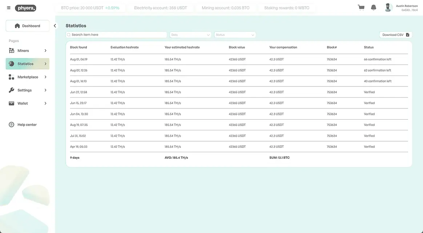Click the phyera logo
This screenshot has height=233, width=423.
tap(25, 8)
